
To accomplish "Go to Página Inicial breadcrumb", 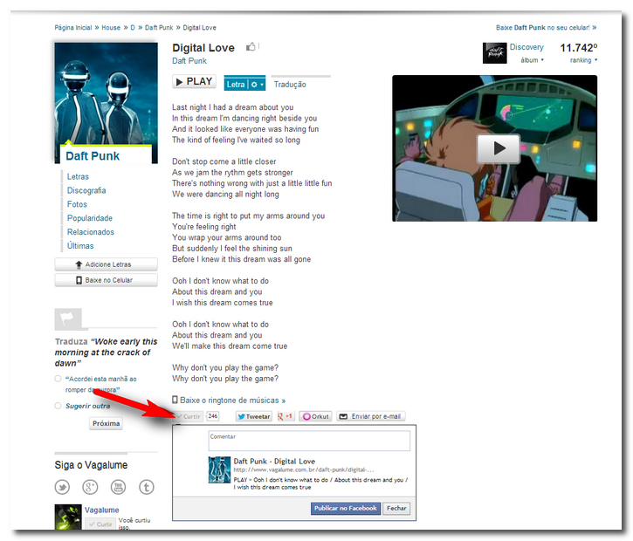I will click(x=73, y=27).
